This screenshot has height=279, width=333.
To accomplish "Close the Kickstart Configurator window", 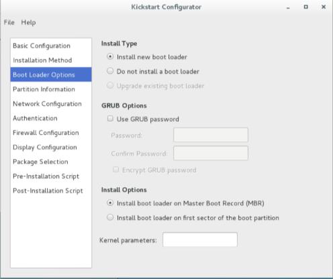I will tap(324, 7).
